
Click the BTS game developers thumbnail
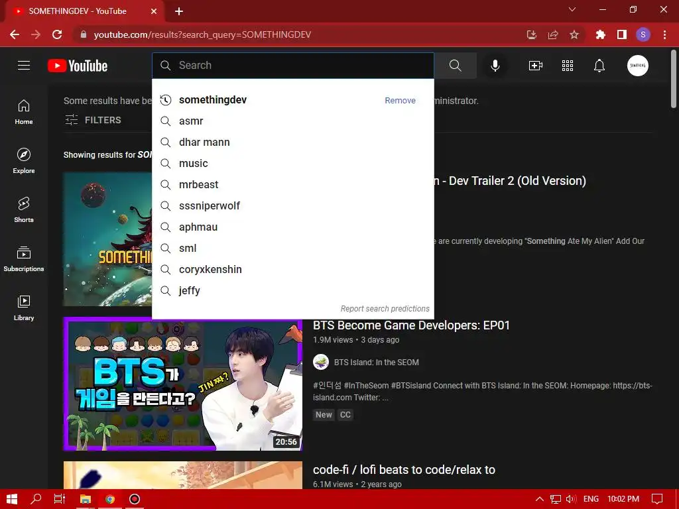coord(183,384)
